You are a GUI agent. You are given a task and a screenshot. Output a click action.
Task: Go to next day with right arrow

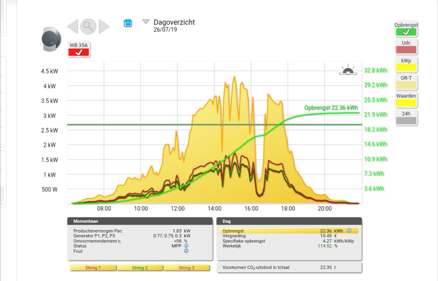click(x=104, y=26)
